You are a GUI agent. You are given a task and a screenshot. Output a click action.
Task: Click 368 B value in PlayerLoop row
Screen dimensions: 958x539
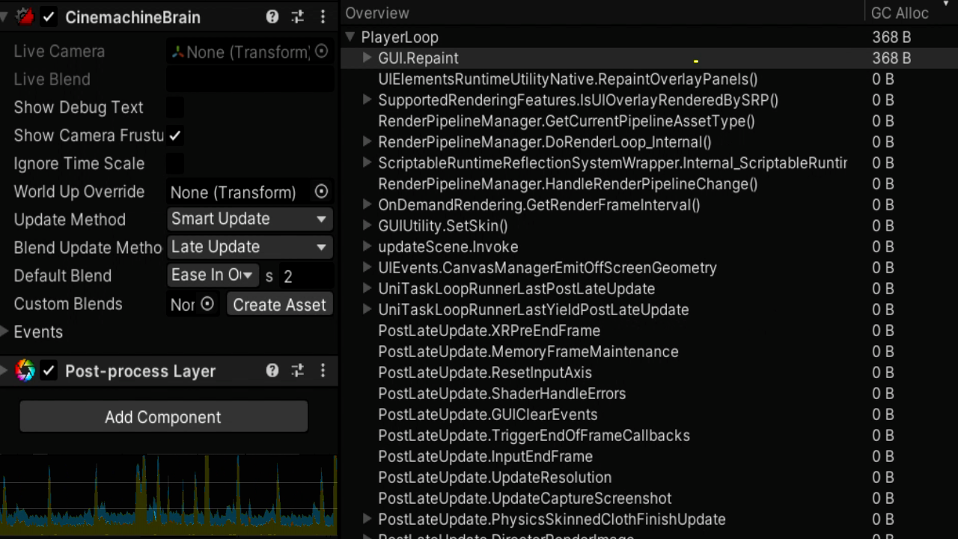point(891,37)
